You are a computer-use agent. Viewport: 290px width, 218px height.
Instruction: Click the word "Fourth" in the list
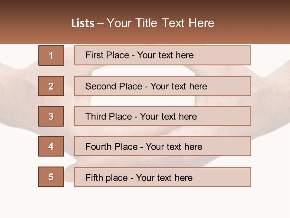[98, 147]
